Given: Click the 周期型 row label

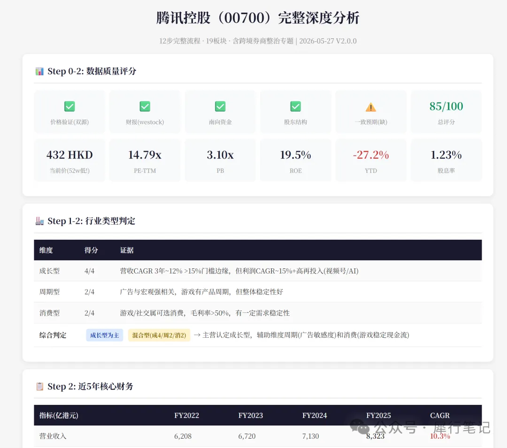Looking at the screenshot, I should coord(49,292).
